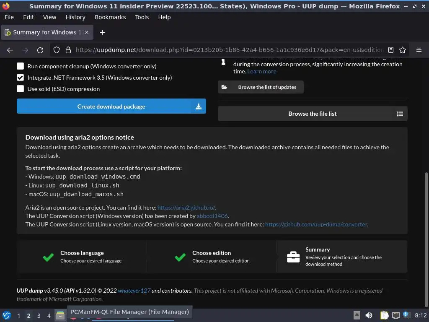
Task: Click green checkmark beside Choose edition
Action: click(180, 257)
